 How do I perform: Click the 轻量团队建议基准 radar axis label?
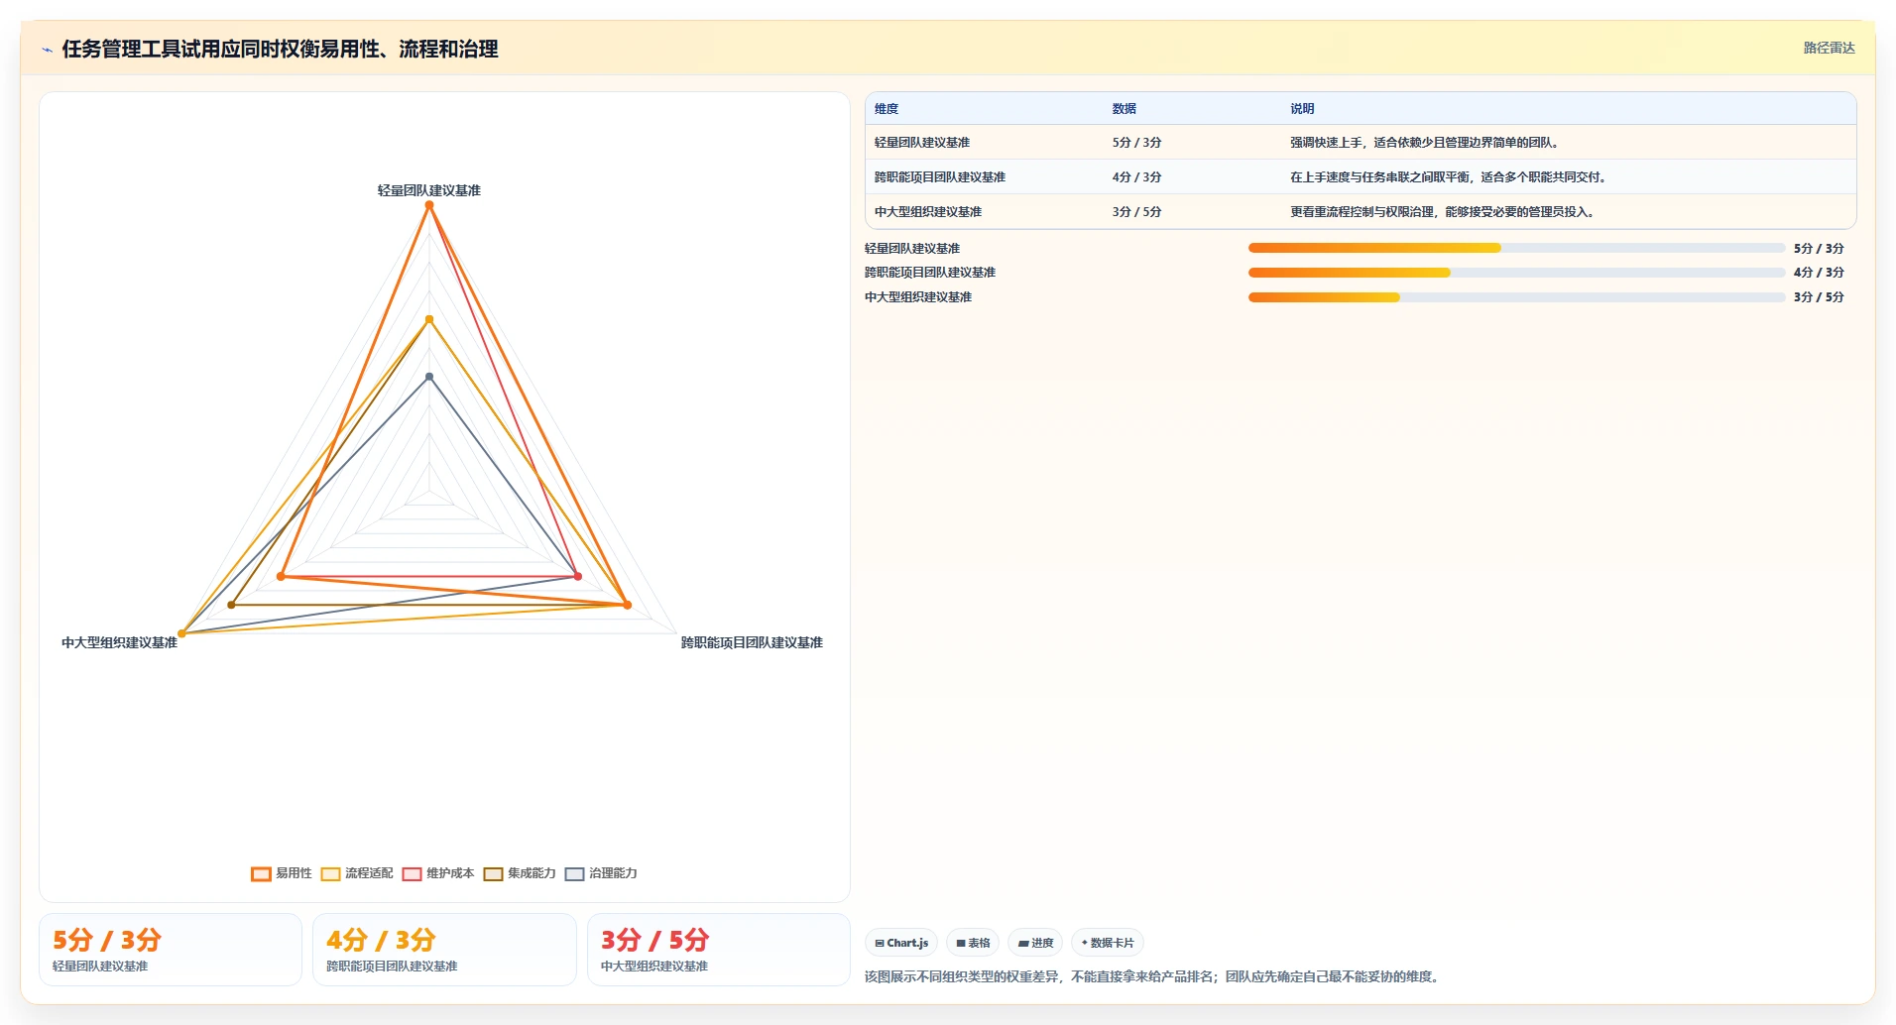(x=429, y=190)
